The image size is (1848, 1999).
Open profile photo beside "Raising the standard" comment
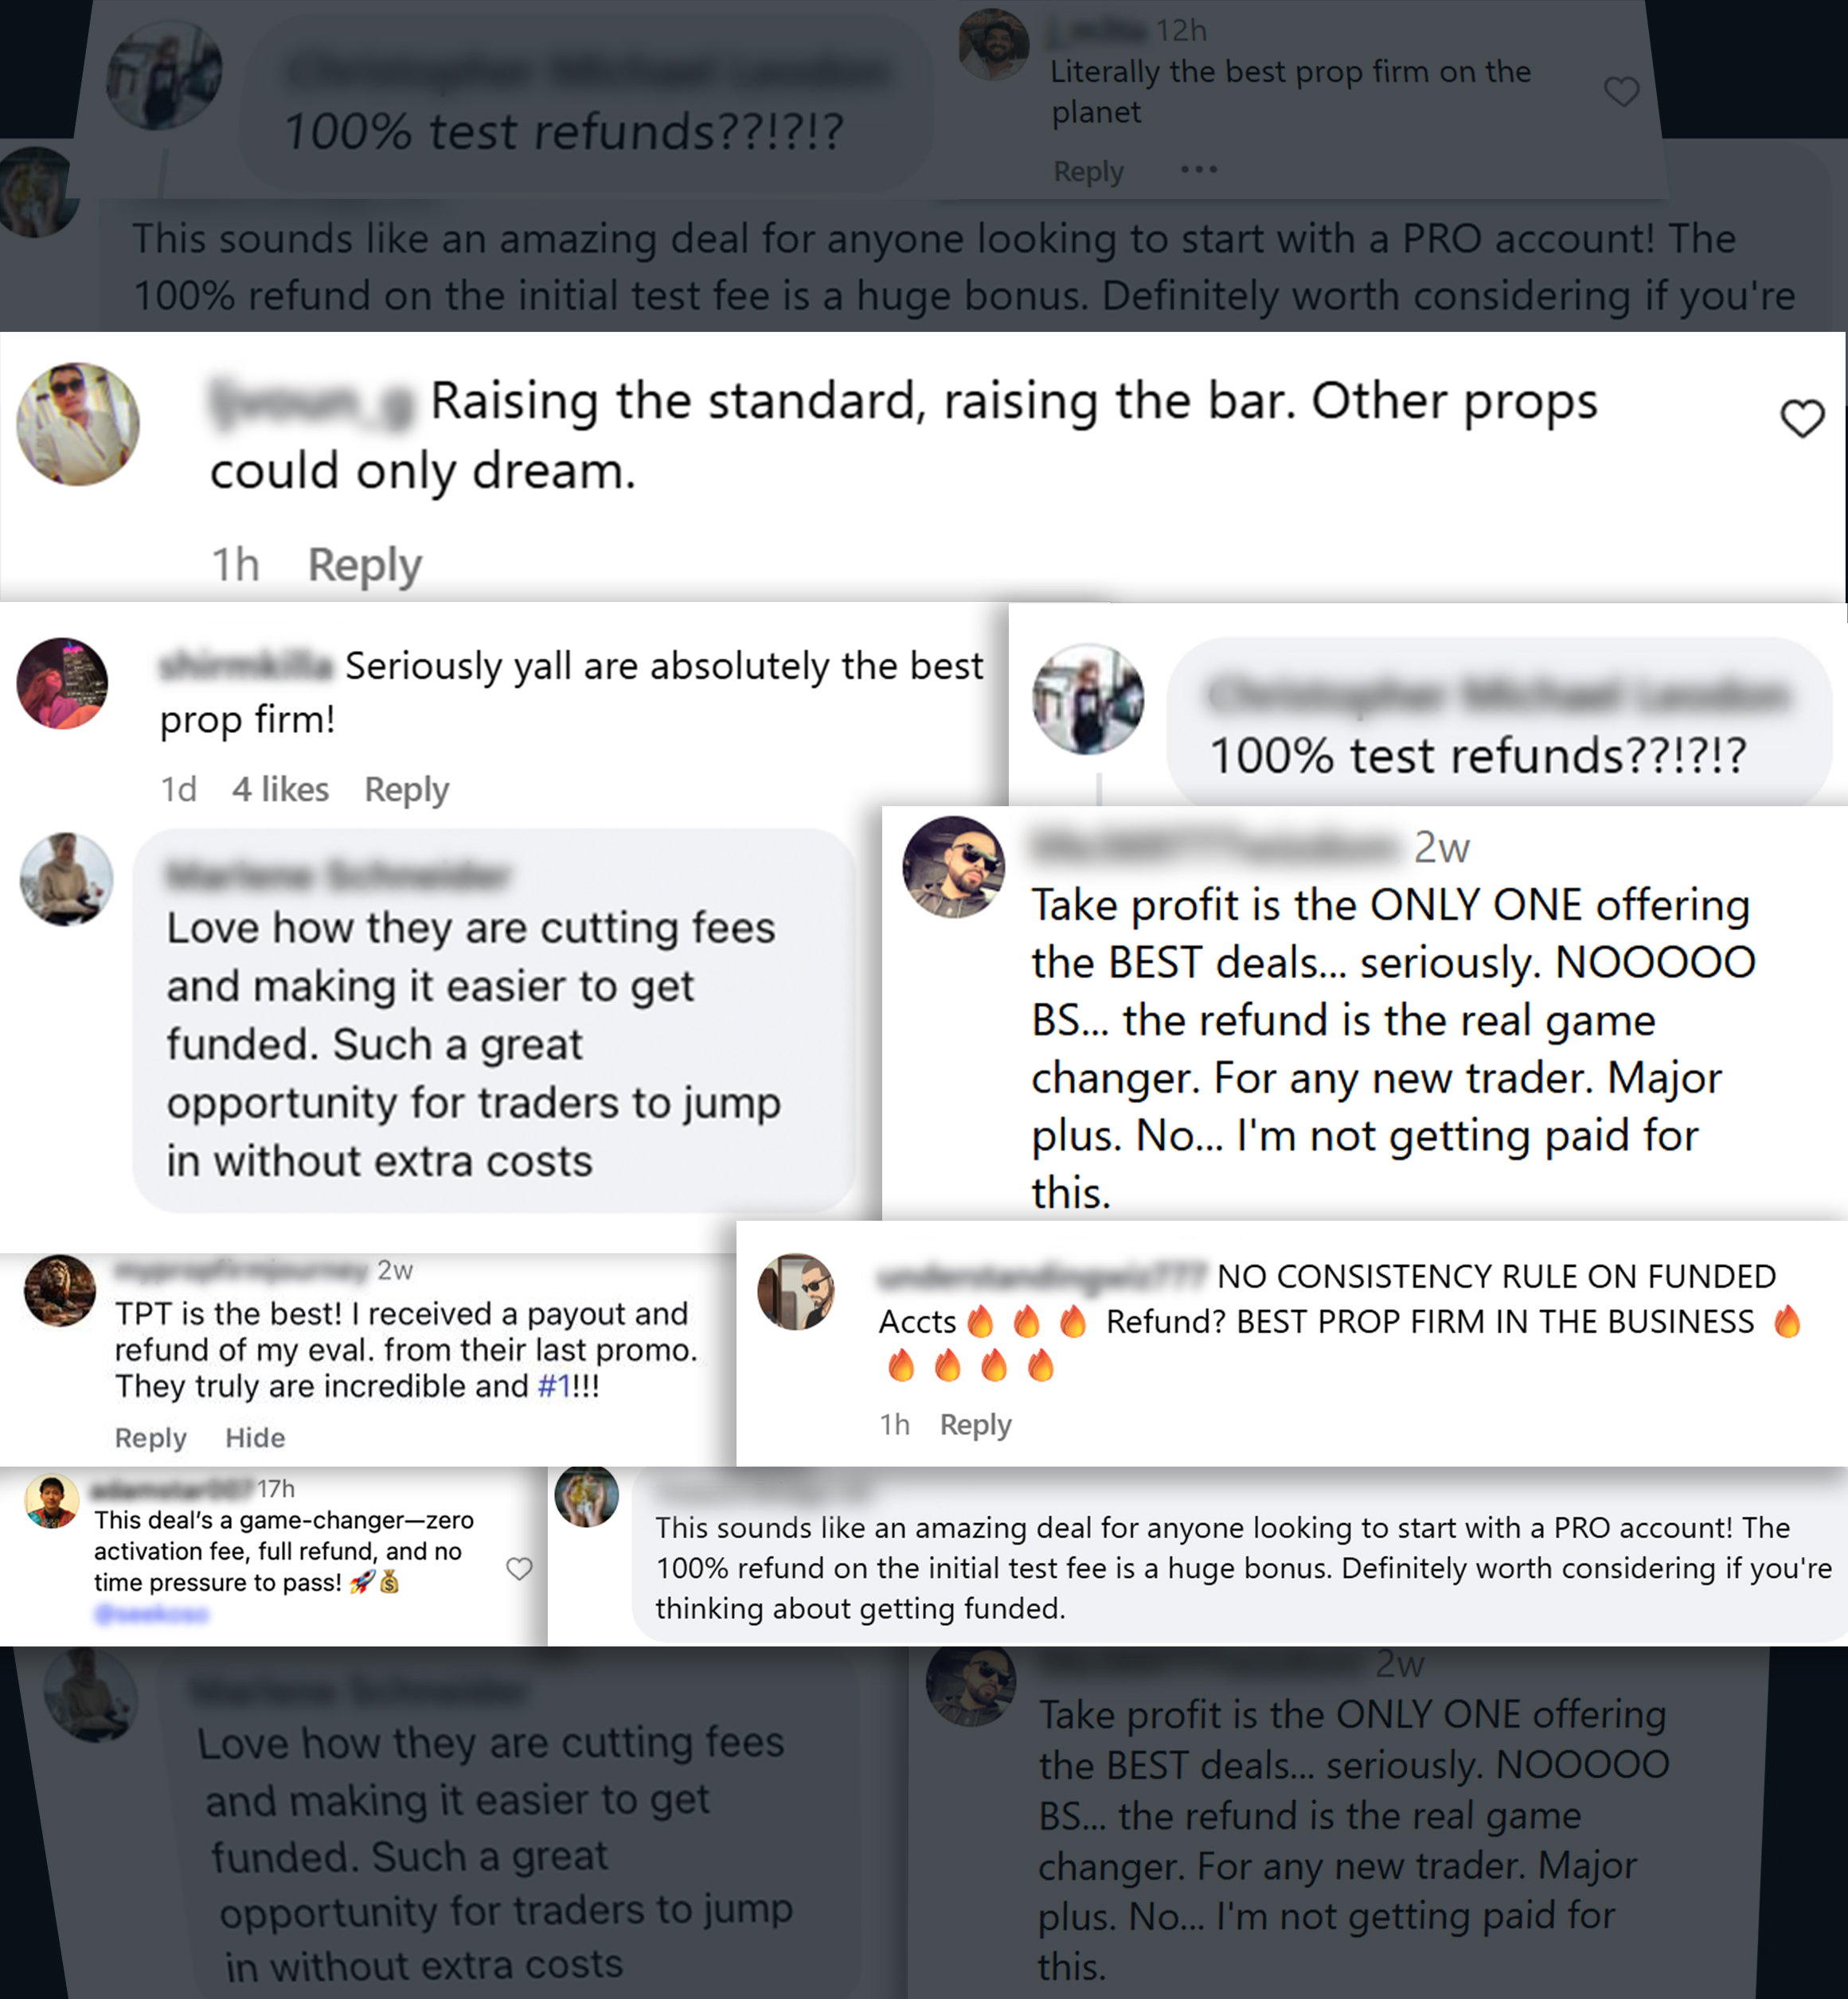click(x=78, y=424)
